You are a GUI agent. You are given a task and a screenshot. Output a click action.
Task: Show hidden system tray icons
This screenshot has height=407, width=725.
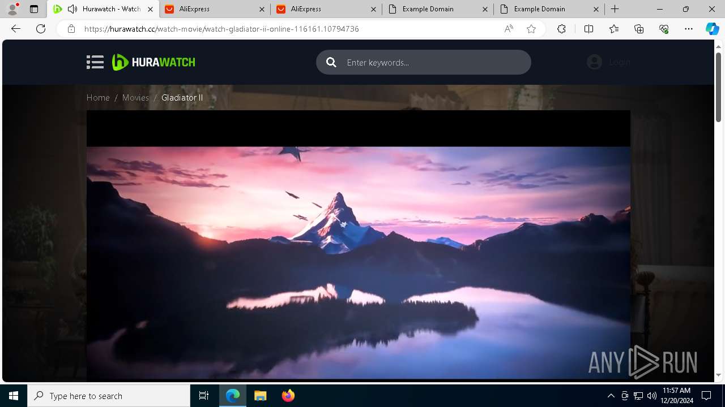(611, 396)
